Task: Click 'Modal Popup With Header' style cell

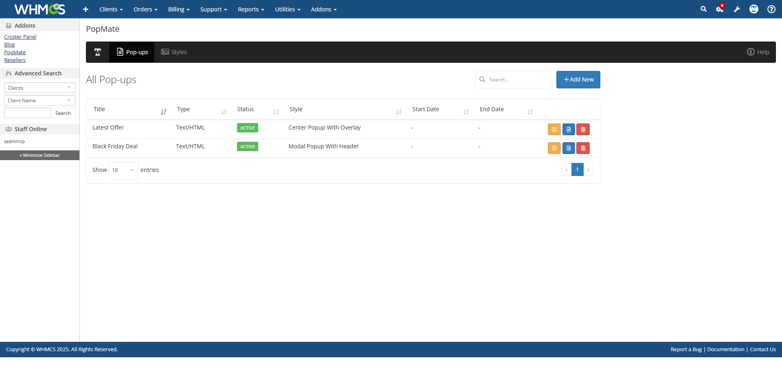Action: [324, 146]
